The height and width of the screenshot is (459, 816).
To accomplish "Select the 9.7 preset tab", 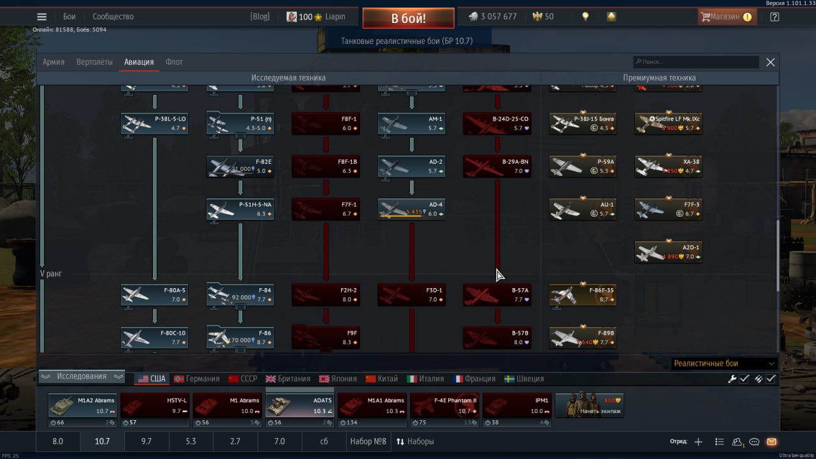I will pyautogui.click(x=146, y=441).
